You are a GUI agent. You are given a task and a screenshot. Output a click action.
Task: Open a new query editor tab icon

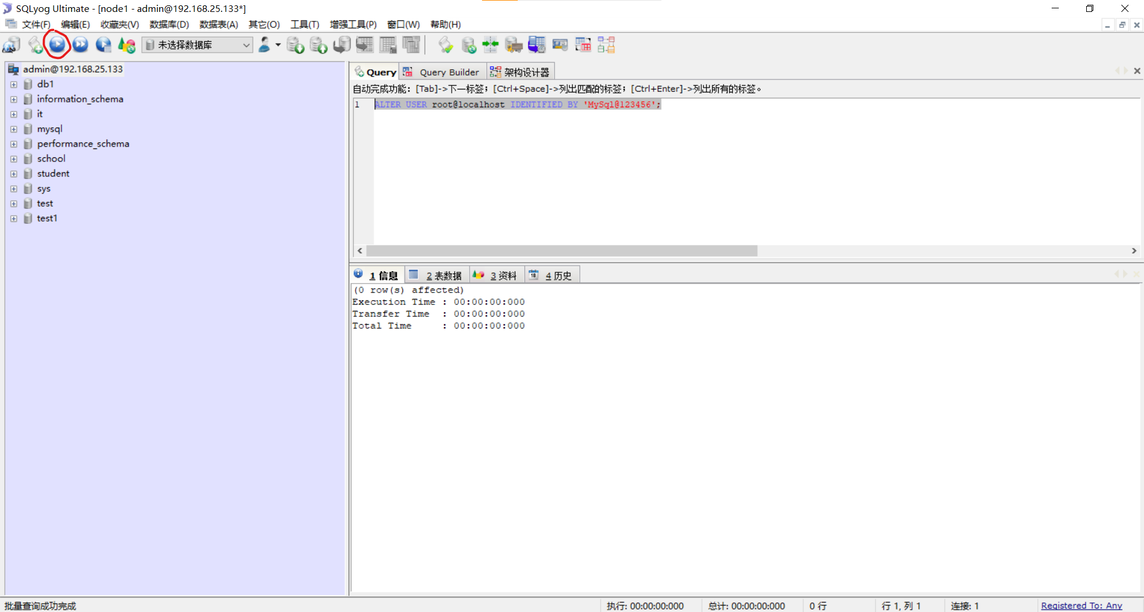(x=35, y=45)
